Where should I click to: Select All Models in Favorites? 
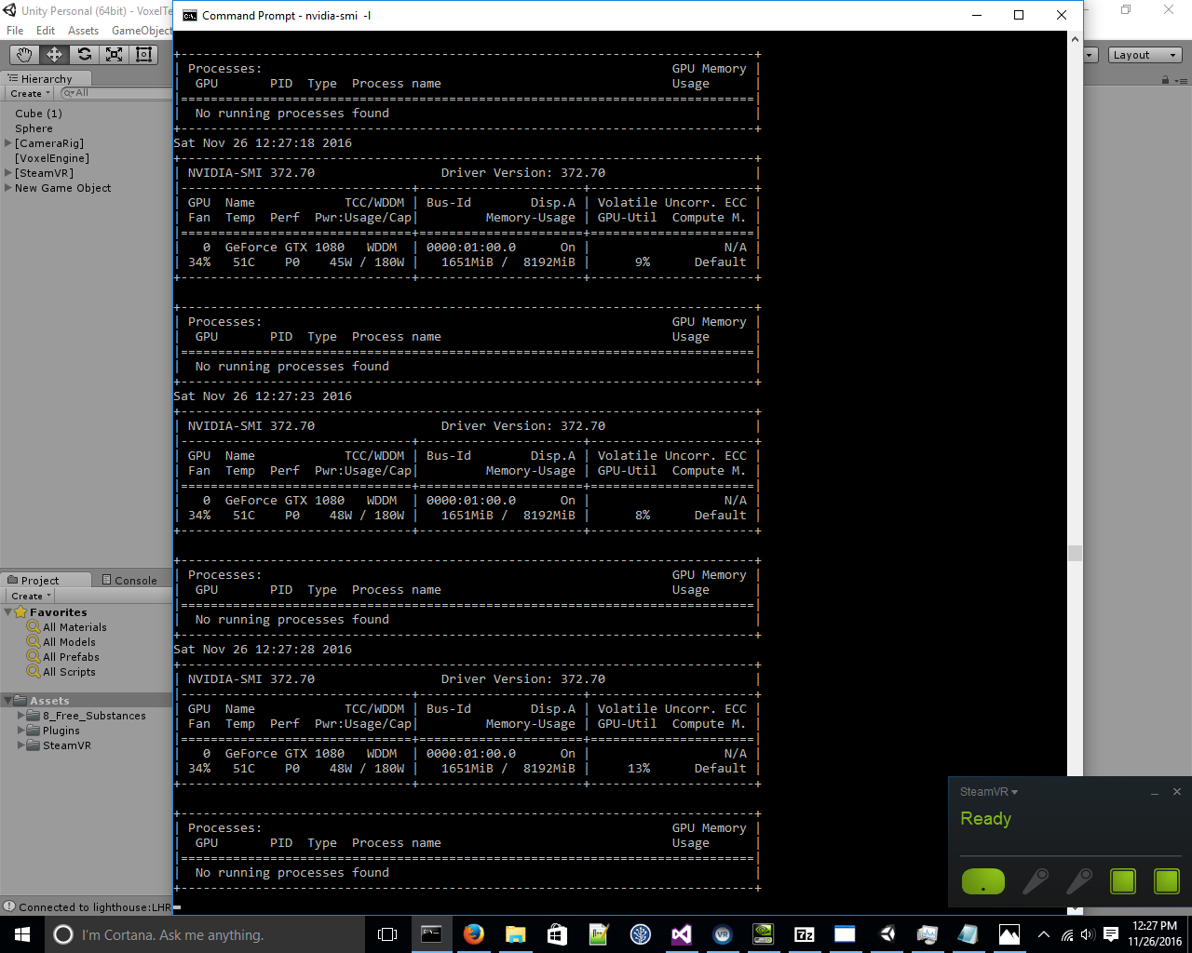pos(69,642)
